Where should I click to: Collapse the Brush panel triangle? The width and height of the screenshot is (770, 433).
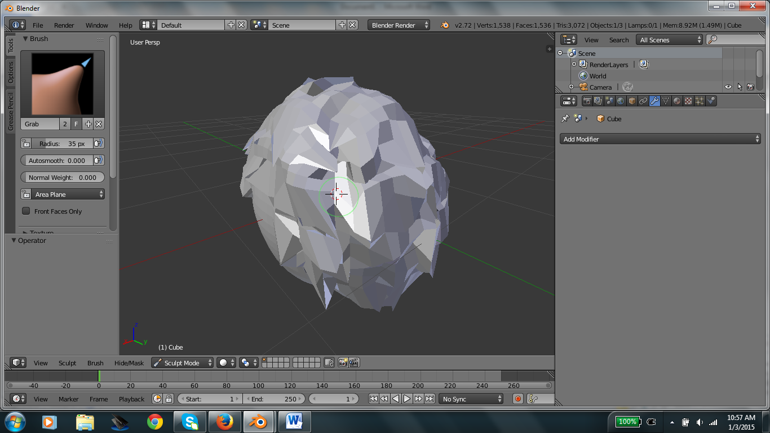pyautogui.click(x=25, y=39)
